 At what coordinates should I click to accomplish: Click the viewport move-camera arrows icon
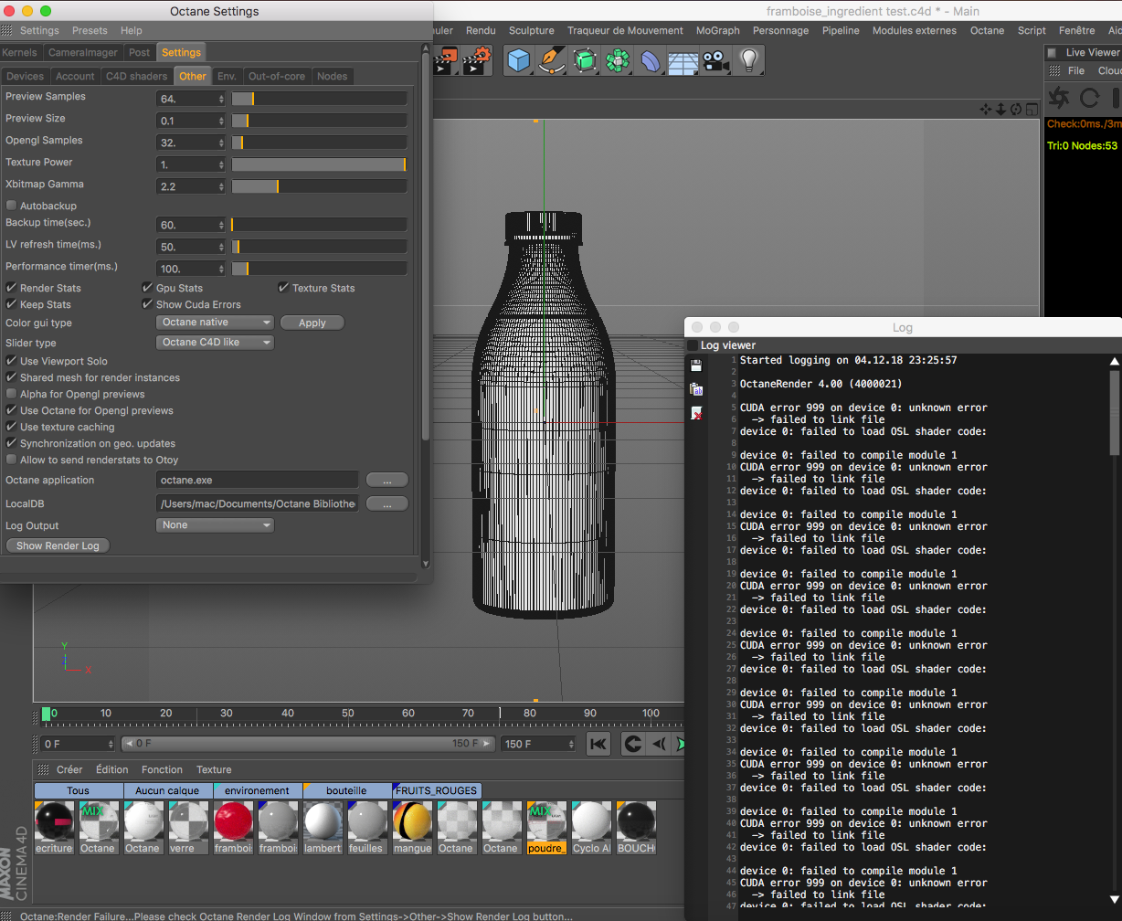[986, 109]
